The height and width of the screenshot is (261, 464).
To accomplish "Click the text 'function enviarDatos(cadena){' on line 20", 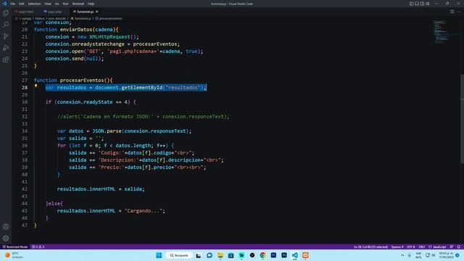I will click(x=76, y=30).
